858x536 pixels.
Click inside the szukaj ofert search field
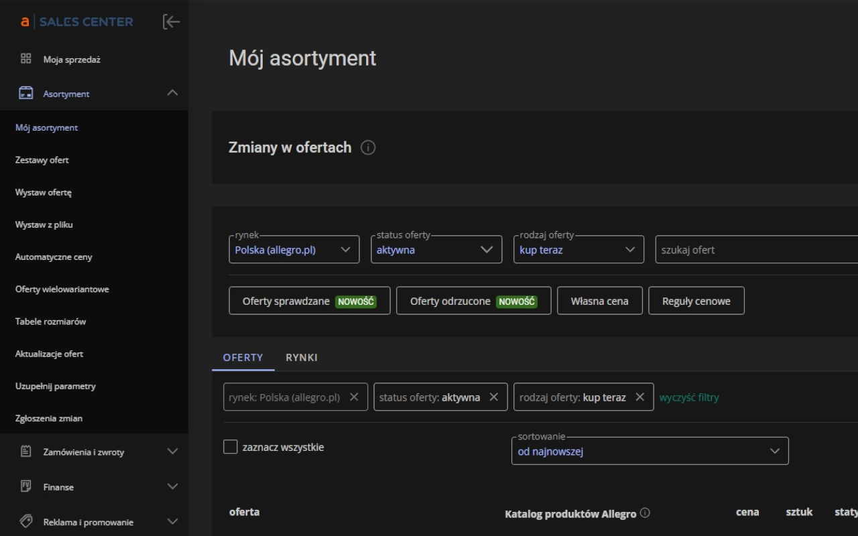(x=737, y=249)
